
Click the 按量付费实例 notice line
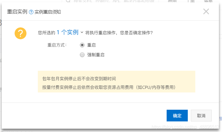[109, 87]
